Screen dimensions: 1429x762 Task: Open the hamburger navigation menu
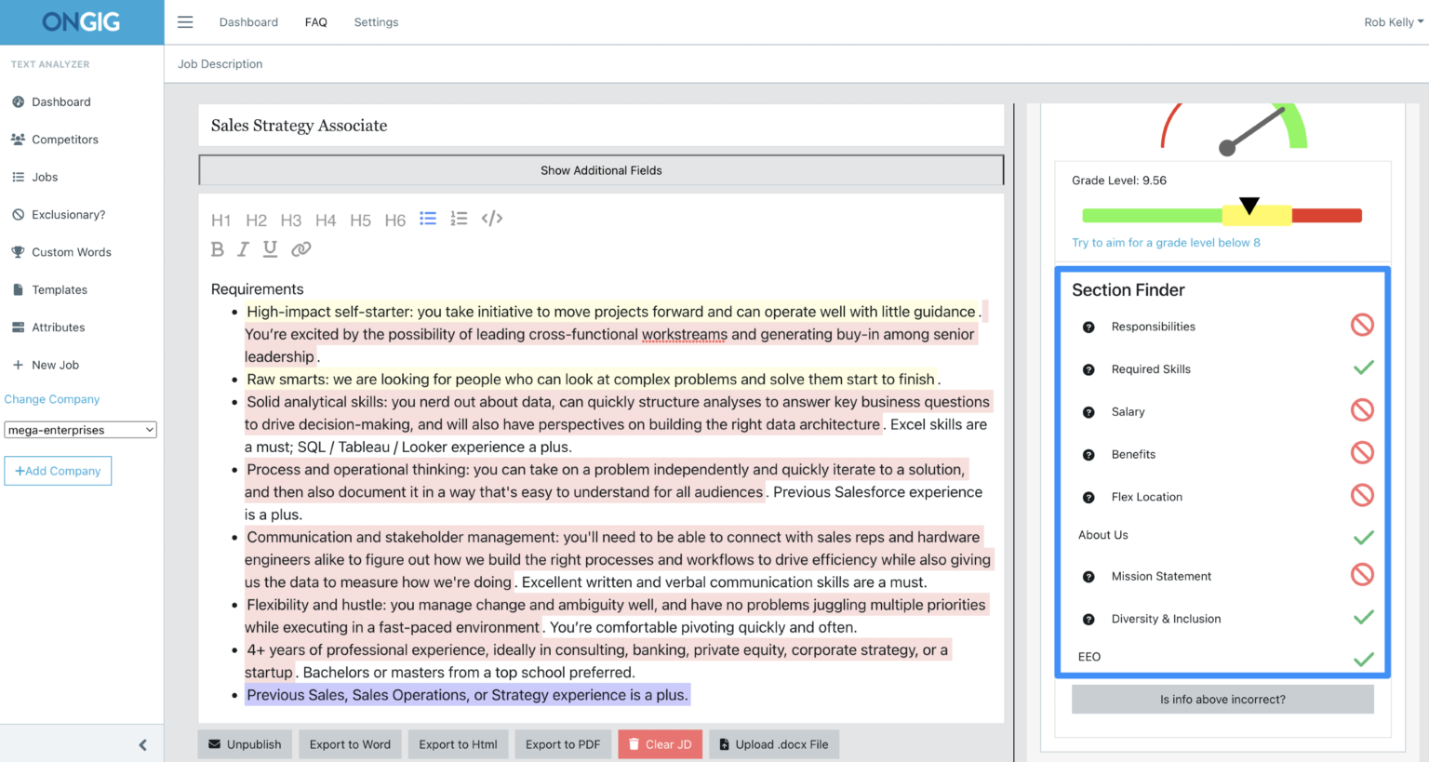point(184,21)
